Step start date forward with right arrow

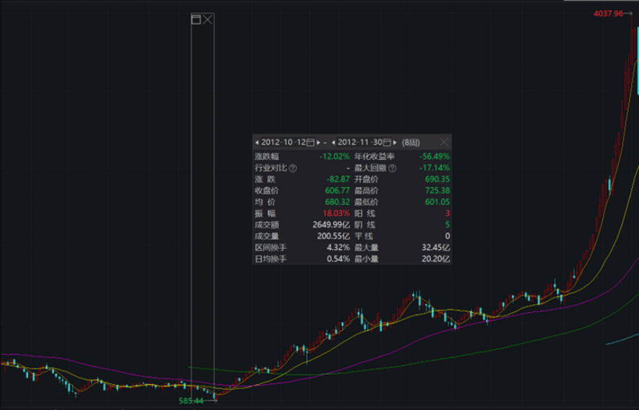tap(318, 143)
